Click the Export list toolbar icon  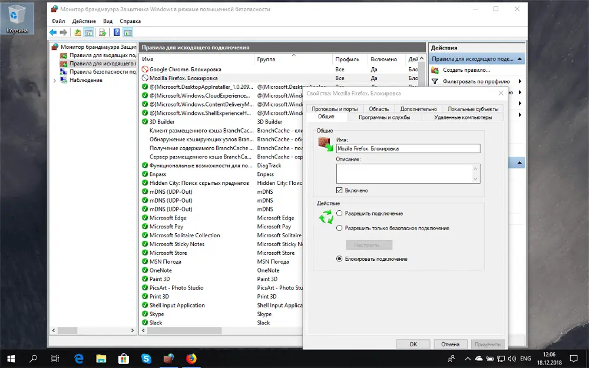[102, 32]
